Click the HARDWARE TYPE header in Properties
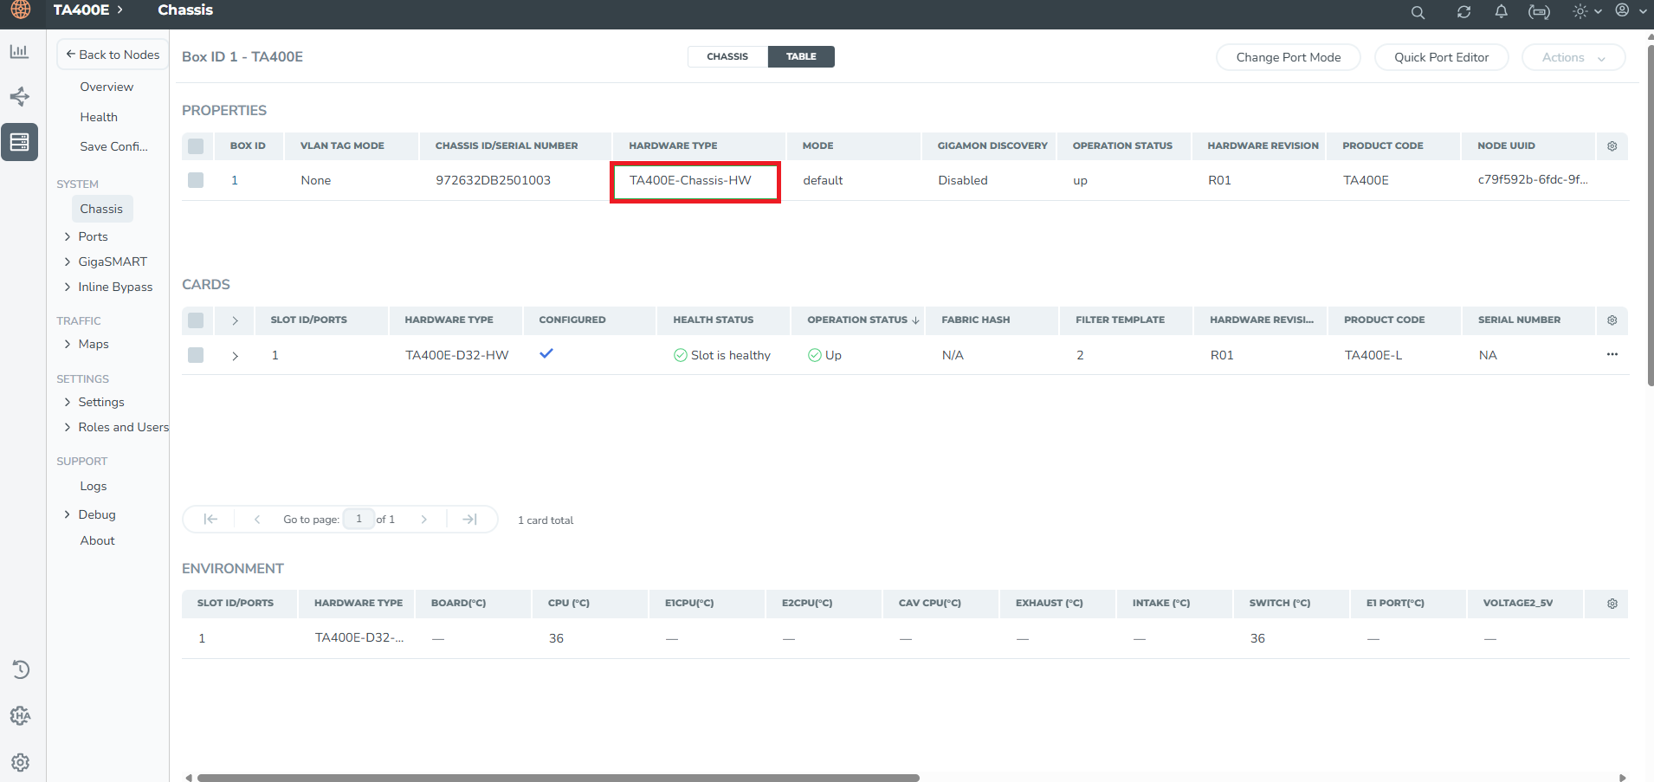The height and width of the screenshot is (782, 1654). [673, 145]
